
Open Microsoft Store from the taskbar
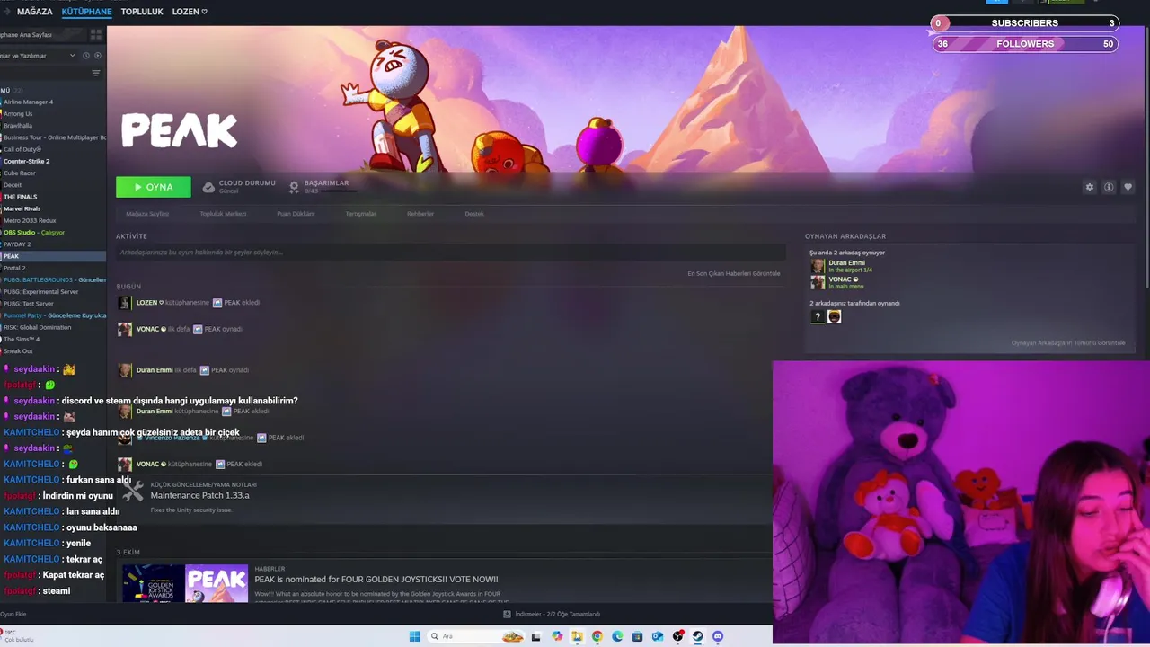(x=637, y=636)
